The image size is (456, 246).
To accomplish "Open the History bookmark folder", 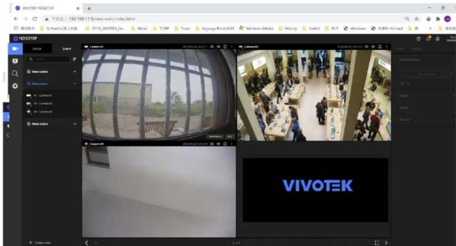I will 288,28.
